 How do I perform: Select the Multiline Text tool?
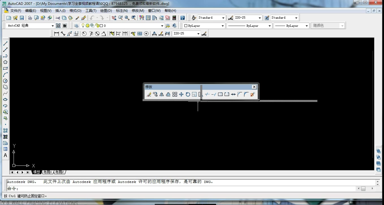[5, 155]
